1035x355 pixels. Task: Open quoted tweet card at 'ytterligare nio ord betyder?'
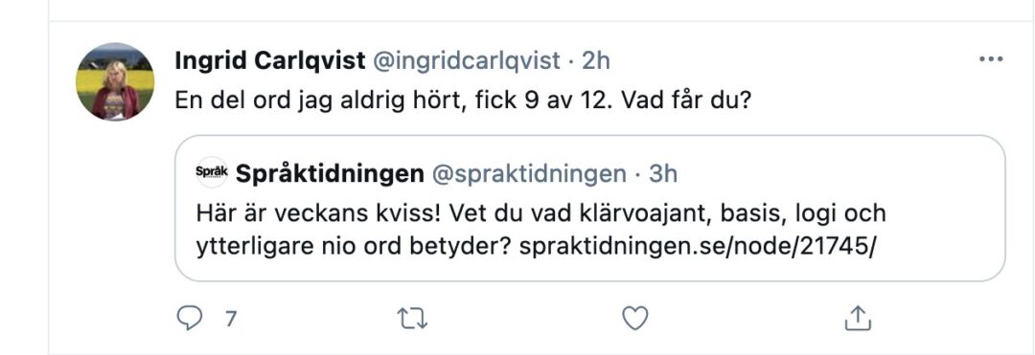(355, 246)
